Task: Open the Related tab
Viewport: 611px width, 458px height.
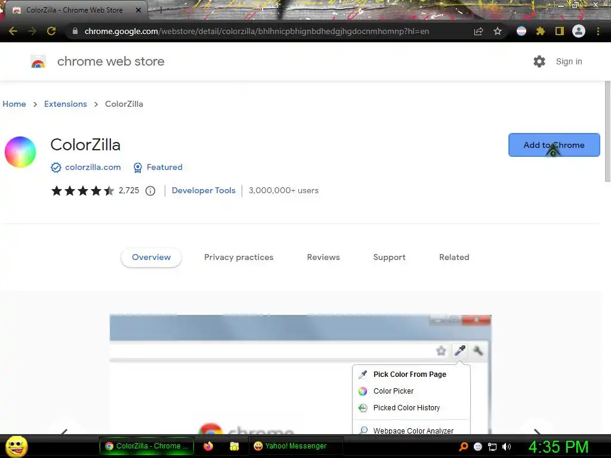Action: pyautogui.click(x=454, y=257)
